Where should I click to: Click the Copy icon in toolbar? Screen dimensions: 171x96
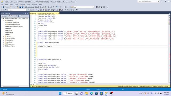pyautogui.click(x=51, y=7)
